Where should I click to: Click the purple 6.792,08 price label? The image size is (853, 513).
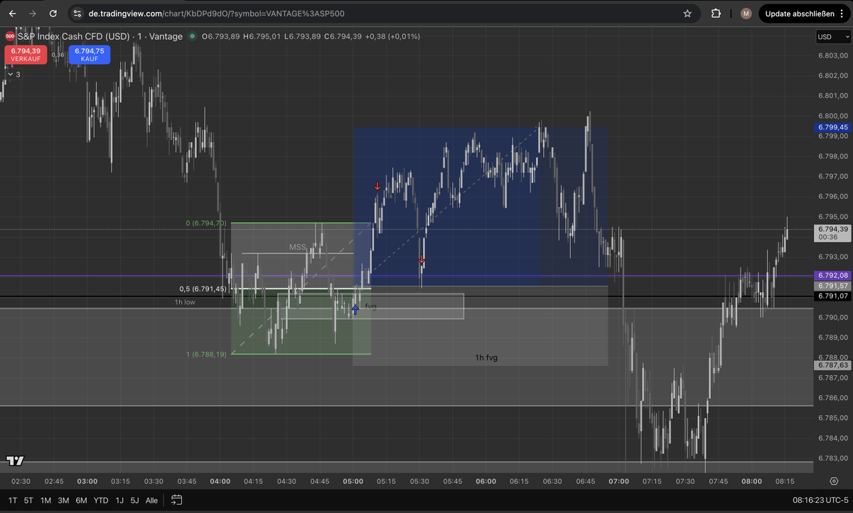(x=833, y=275)
